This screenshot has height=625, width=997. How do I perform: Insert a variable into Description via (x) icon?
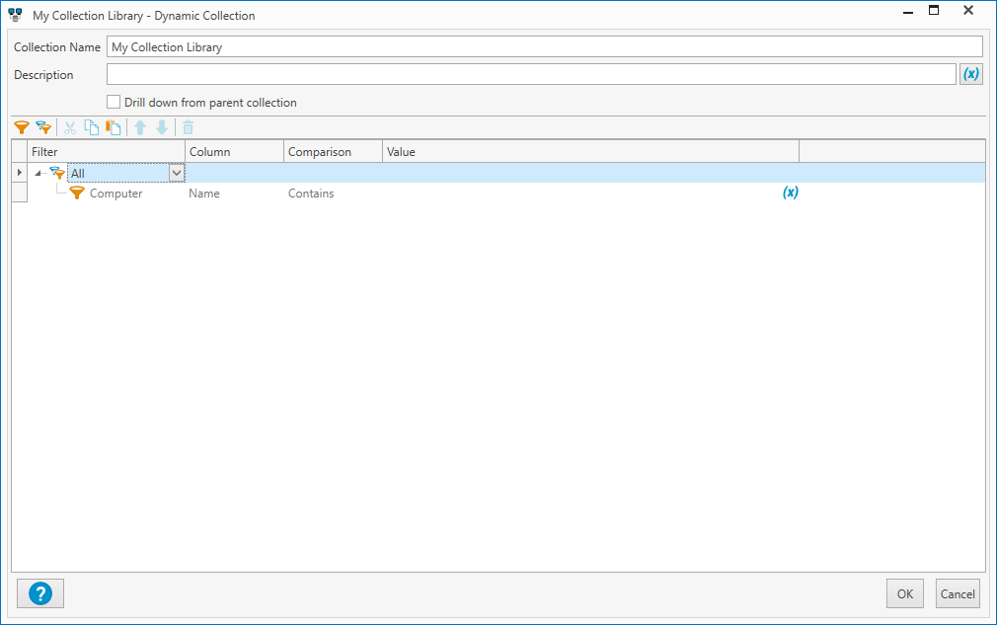pyautogui.click(x=970, y=73)
